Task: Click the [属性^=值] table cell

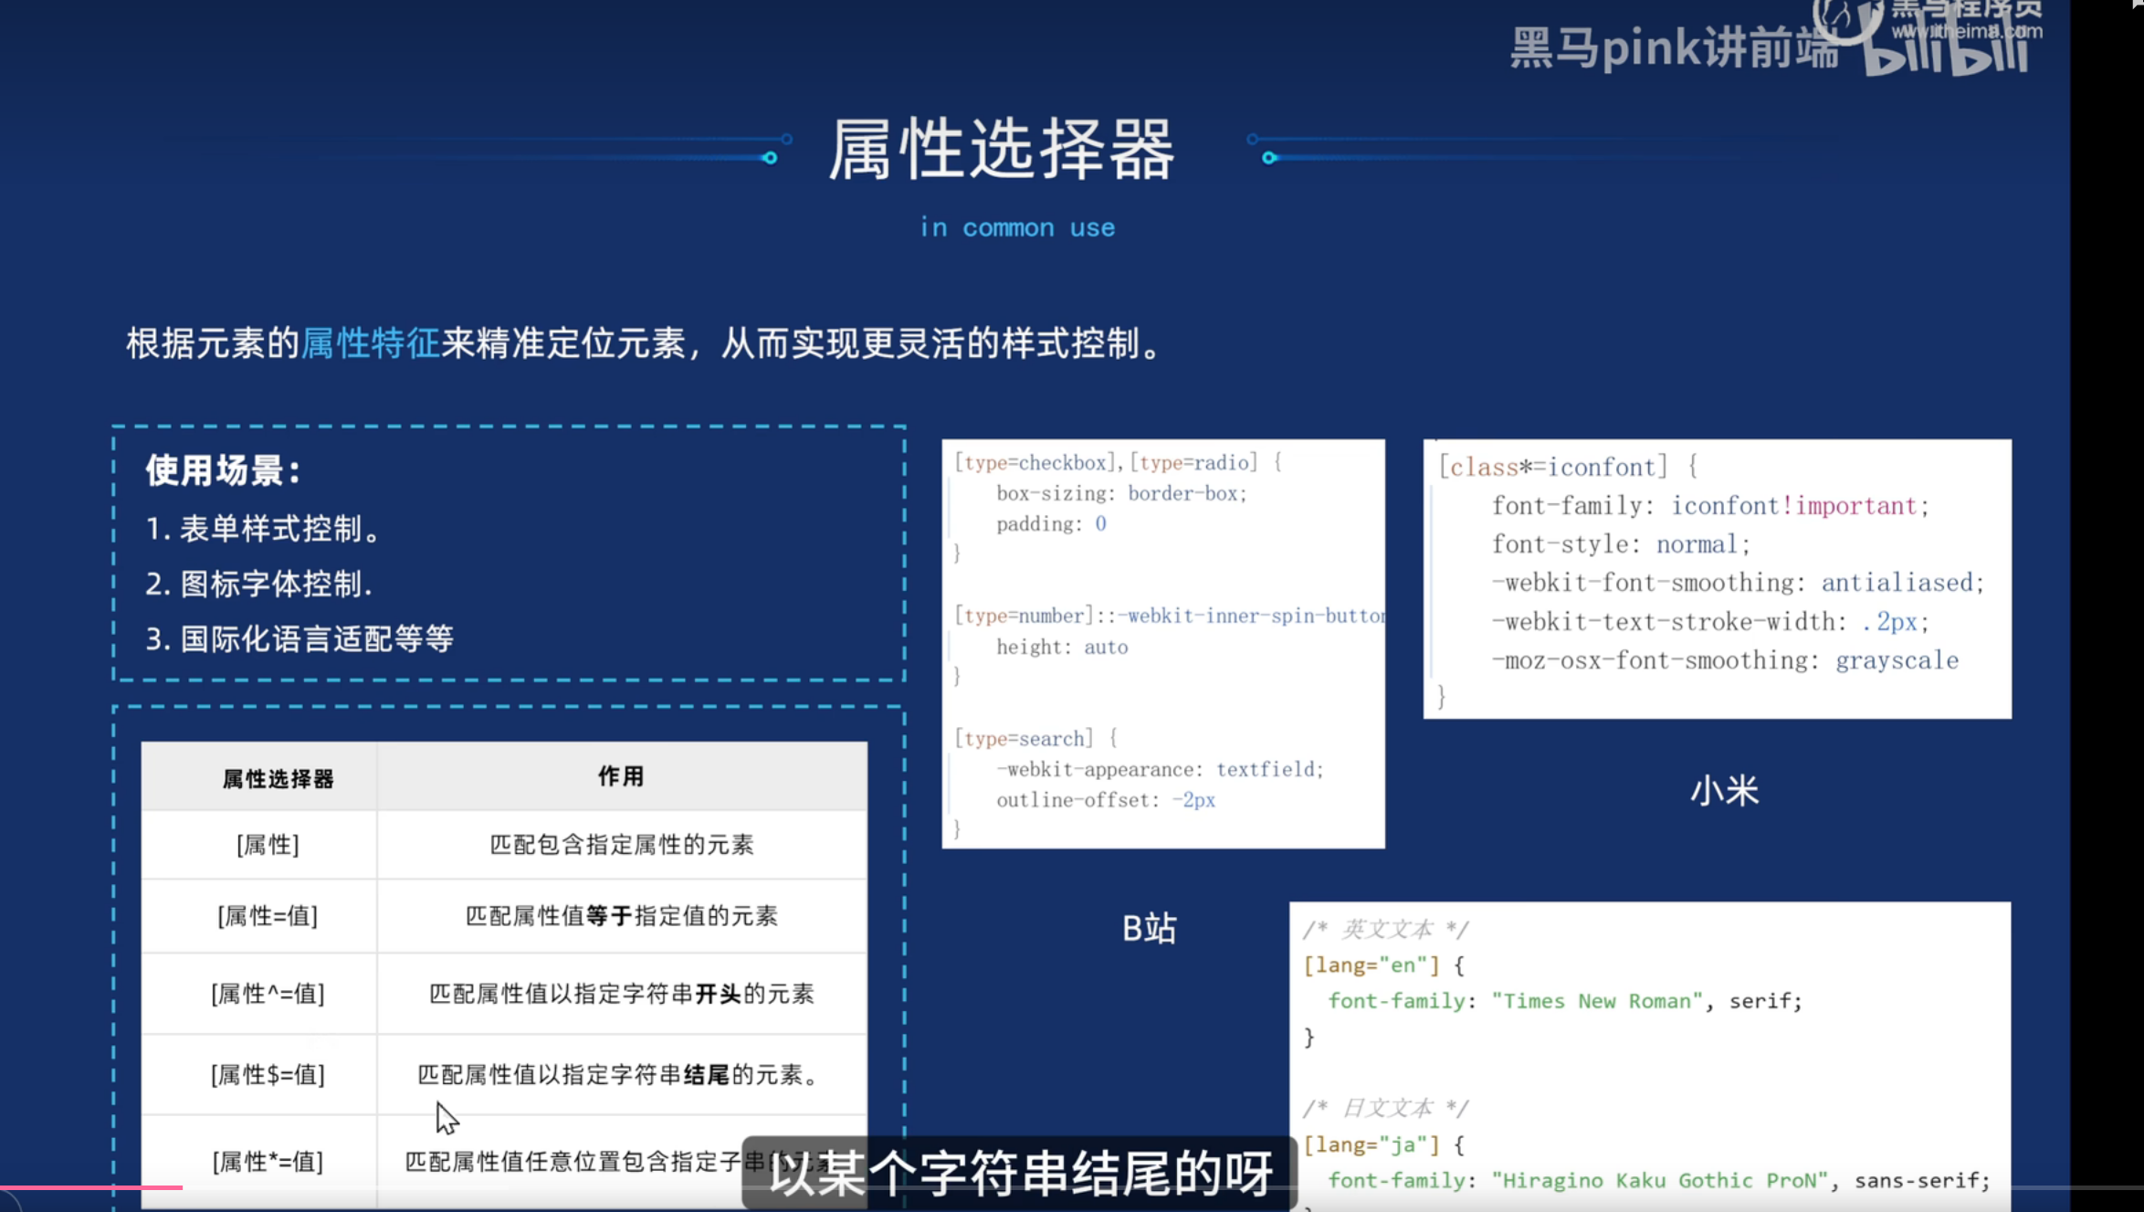Action: (x=268, y=994)
